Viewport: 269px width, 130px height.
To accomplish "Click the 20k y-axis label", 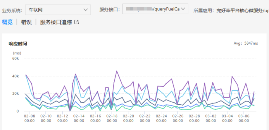I will coord(15,94).
